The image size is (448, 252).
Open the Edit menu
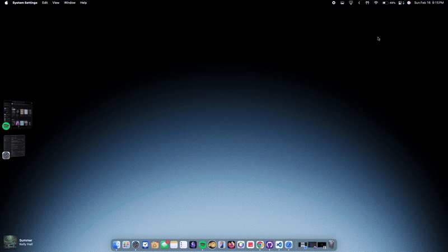[45, 3]
